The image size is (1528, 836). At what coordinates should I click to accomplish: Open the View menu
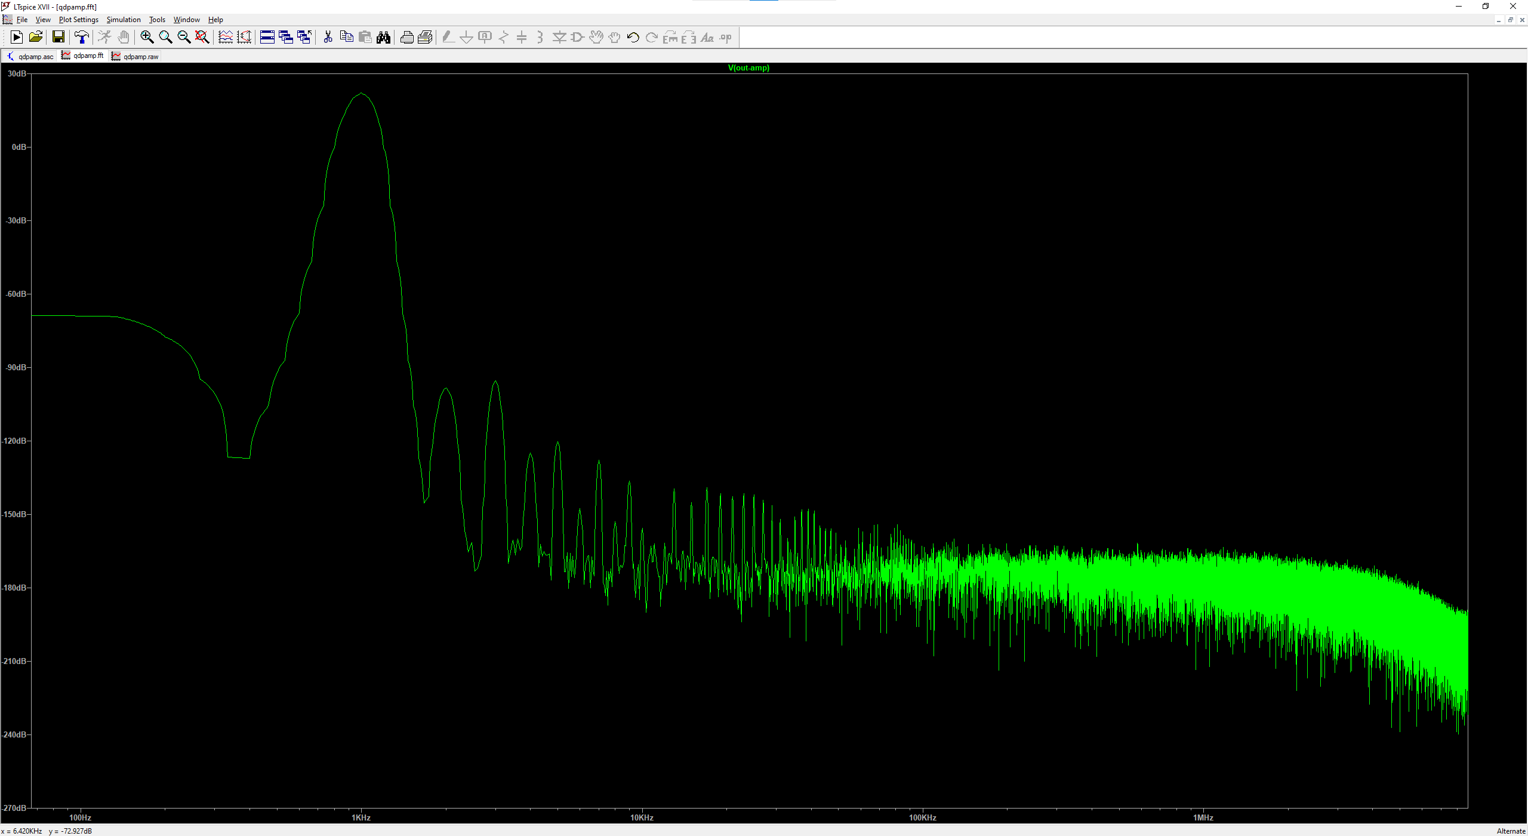[x=43, y=20]
